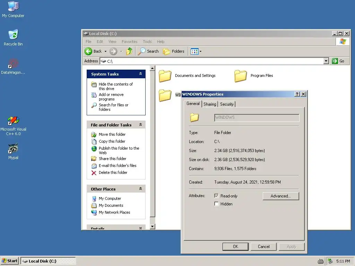Select the WINDOWS folder icon
This screenshot has width=355, height=266.
(165, 95)
